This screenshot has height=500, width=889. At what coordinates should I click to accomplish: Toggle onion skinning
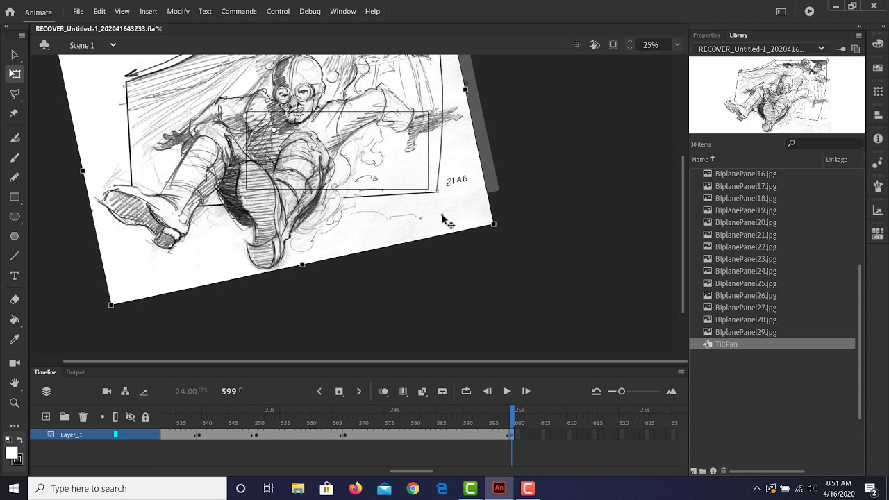383,392
